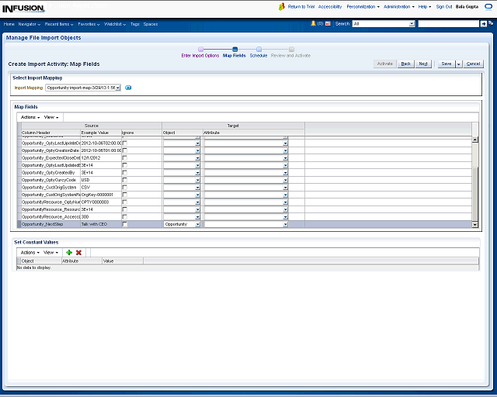Open the Save button dropdown arrow
Viewport: 497px width, 397px height.
[458, 64]
